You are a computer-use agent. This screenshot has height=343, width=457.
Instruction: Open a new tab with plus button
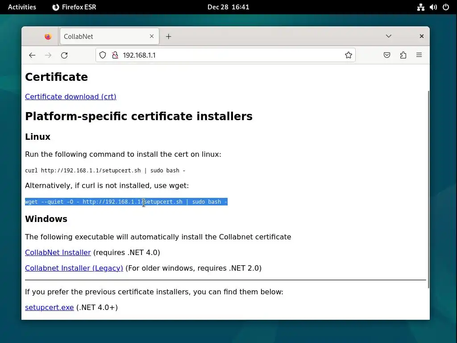pos(168,37)
